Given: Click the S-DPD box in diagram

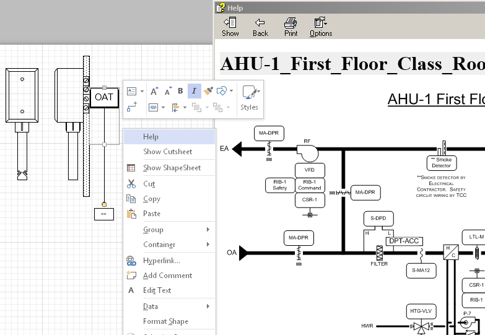Looking at the screenshot, I should click(x=378, y=219).
